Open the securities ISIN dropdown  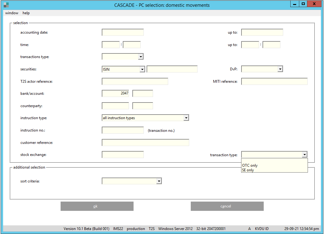[x=142, y=69]
